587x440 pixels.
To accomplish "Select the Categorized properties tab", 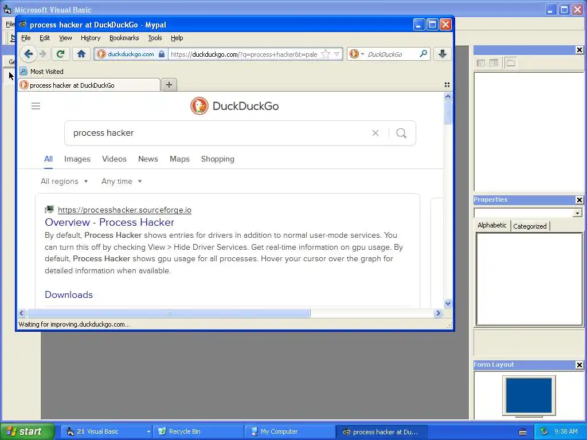I will pos(530,226).
